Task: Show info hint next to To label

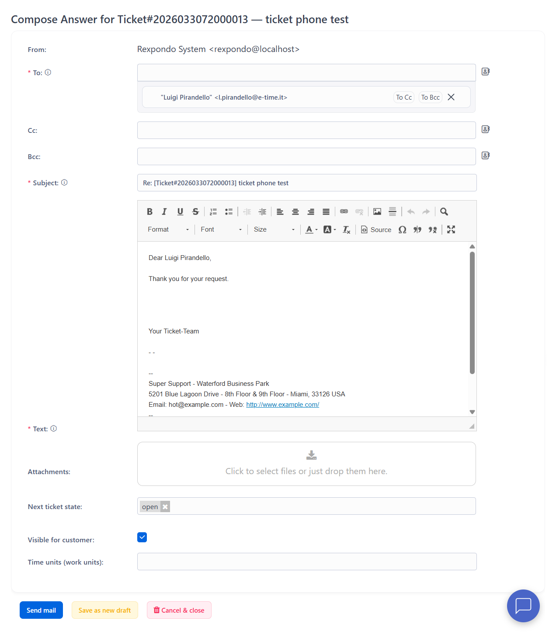Action: tap(48, 73)
